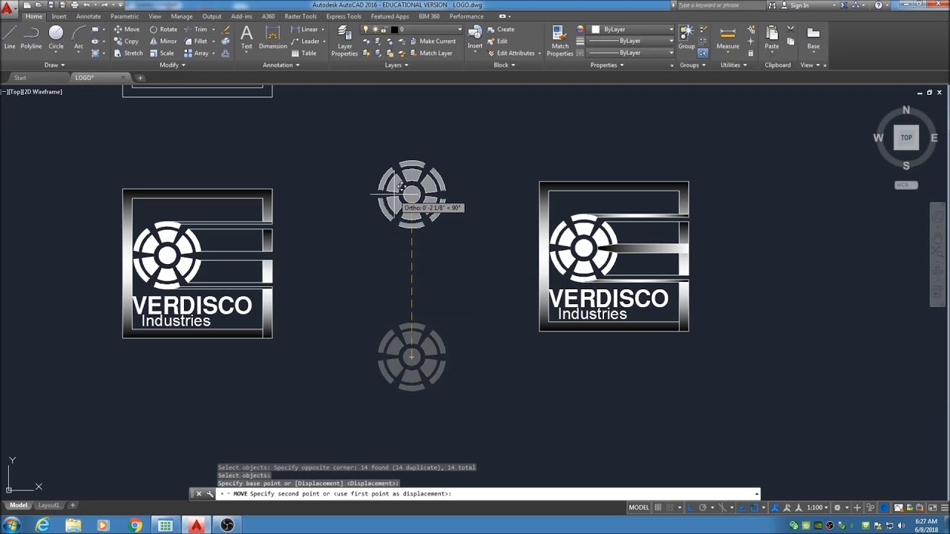Click the Sign In link
The height and width of the screenshot is (534, 950).
pyautogui.click(x=799, y=5)
